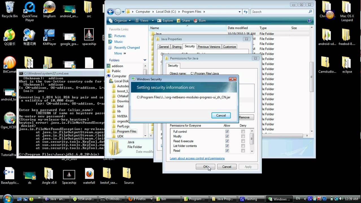Screen dimensions: 361x203
Task: Open the freebsd-8 desktop folder
Action: coord(347,37)
